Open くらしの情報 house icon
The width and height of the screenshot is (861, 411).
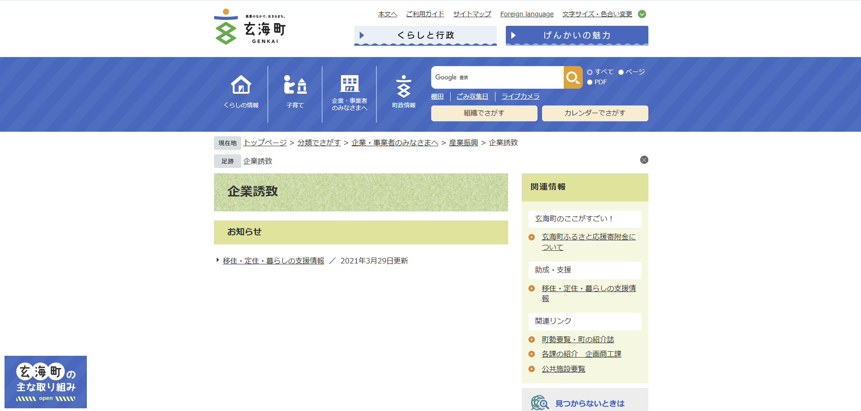tap(241, 92)
